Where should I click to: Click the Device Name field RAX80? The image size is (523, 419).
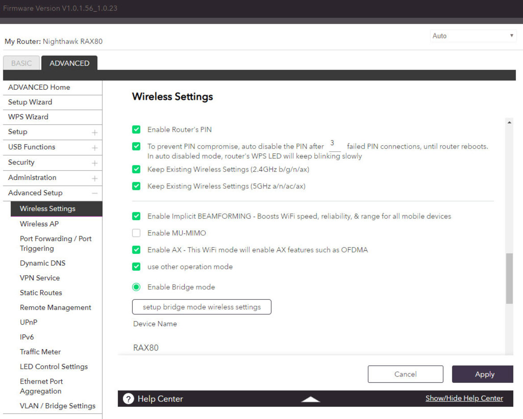tap(146, 348)
